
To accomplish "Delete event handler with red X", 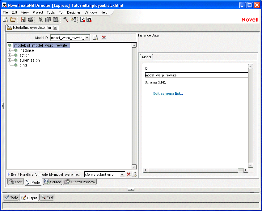I will coord(129,174).
